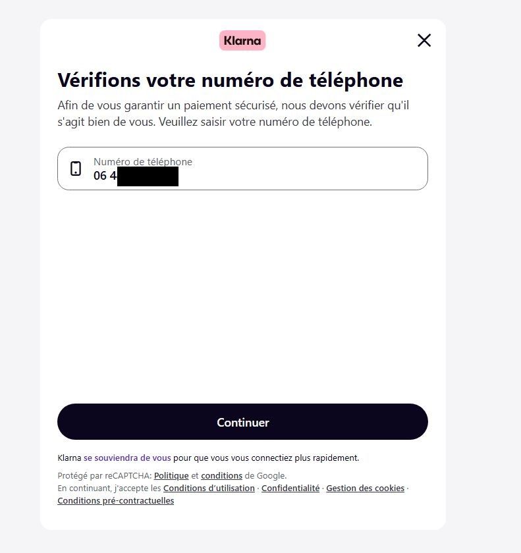Open the 'se souviendra de vous' link

tap(127, 458)
